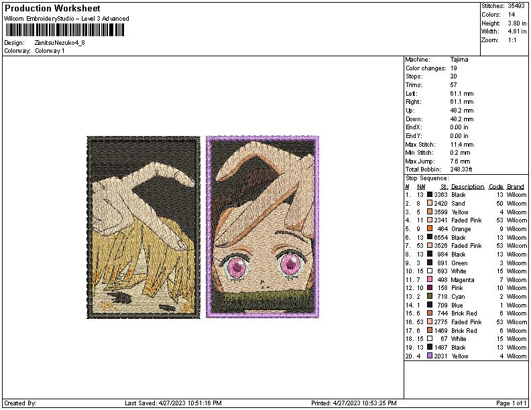Viewport: 531px width, 410px height.
Task: Click the Zoom value "1:1"
Action: (512, 40)
